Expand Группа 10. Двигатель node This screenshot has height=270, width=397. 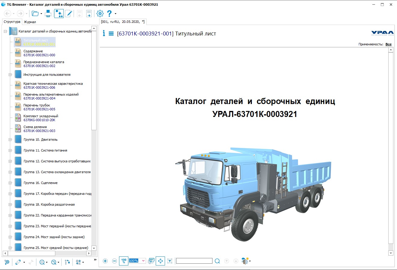[x=10, y=140]
